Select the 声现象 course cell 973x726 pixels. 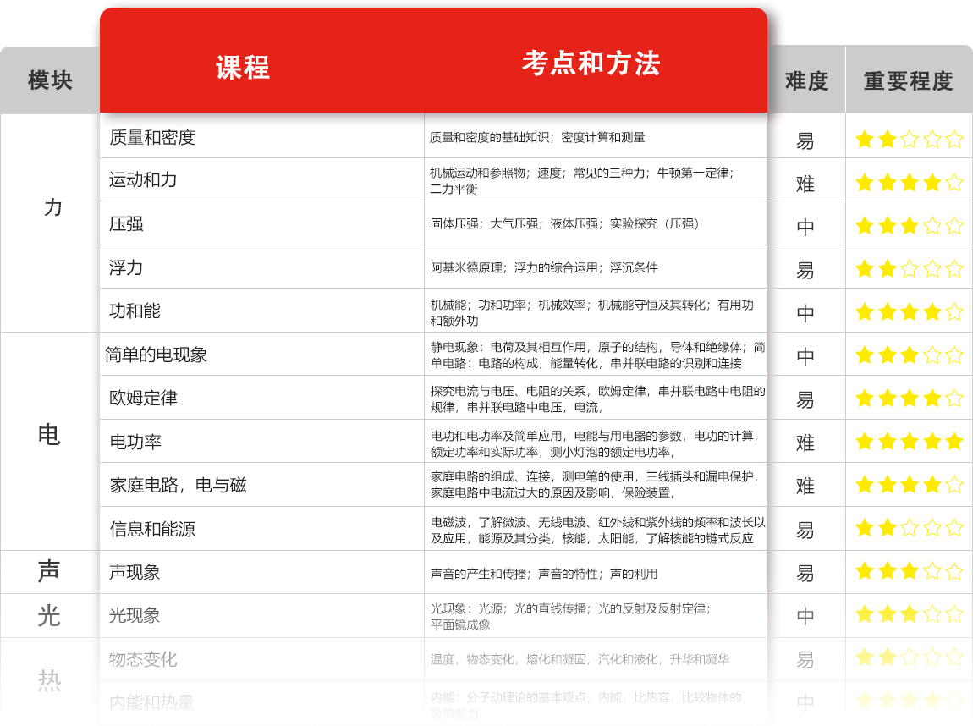point(262,572)
